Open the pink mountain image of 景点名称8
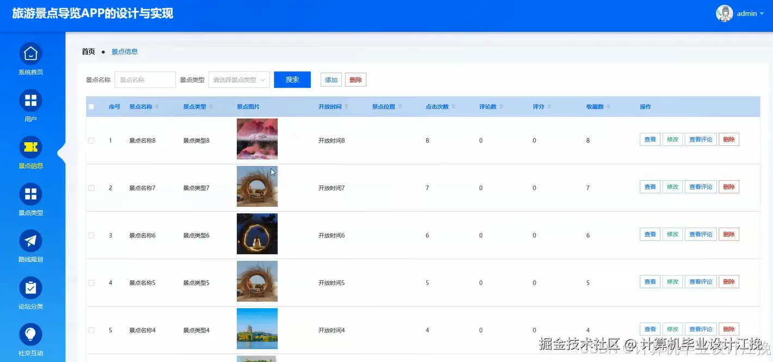 click(x=257, y=139)
